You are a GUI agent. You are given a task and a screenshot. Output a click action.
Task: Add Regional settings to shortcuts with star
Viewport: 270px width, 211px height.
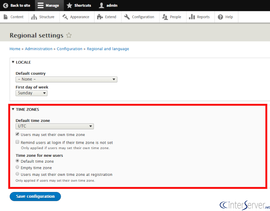coord(69,35)
